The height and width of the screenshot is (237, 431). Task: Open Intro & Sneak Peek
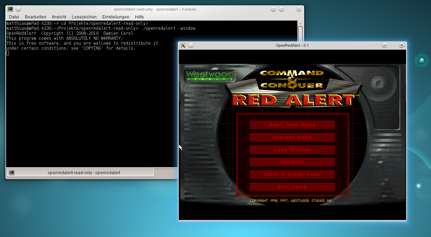292,175
